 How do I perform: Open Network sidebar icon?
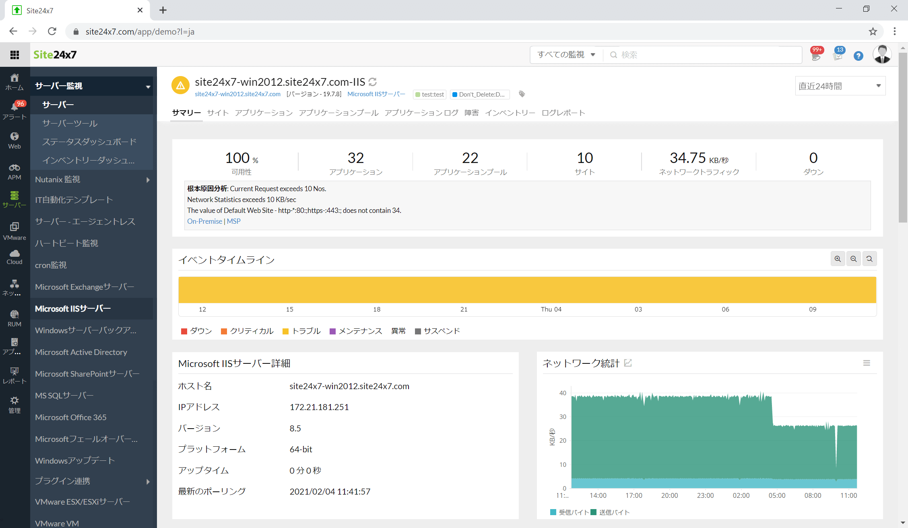pyautogui.click(x=14, y=288)
